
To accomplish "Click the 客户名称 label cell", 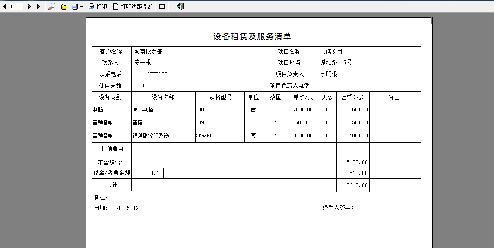I will click(112, 52).
